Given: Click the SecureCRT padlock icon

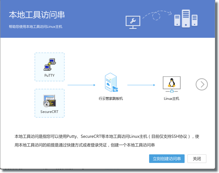Looking at the screenshot, I should pyautogui.click(x=49, y=101).
